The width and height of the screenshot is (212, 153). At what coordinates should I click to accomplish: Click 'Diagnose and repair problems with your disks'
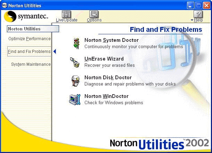click(130, 84)
